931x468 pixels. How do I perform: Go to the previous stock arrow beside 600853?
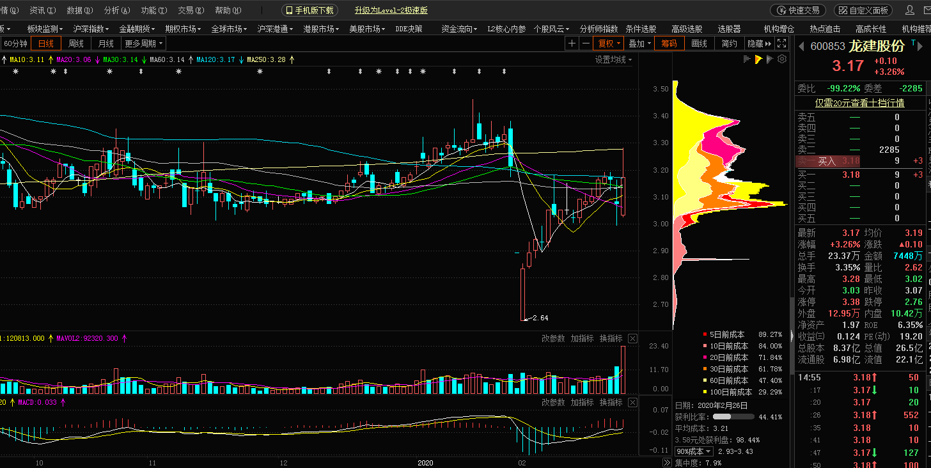[801, 46]
